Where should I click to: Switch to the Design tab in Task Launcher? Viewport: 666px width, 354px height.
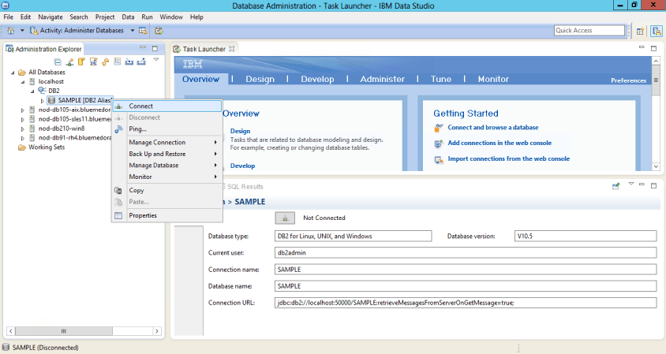(x=260, y=79)
